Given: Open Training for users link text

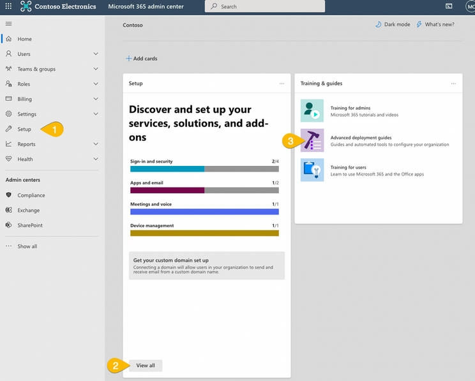Looking at the screenshot, I should pyautogui.click(x=348, y=167).
